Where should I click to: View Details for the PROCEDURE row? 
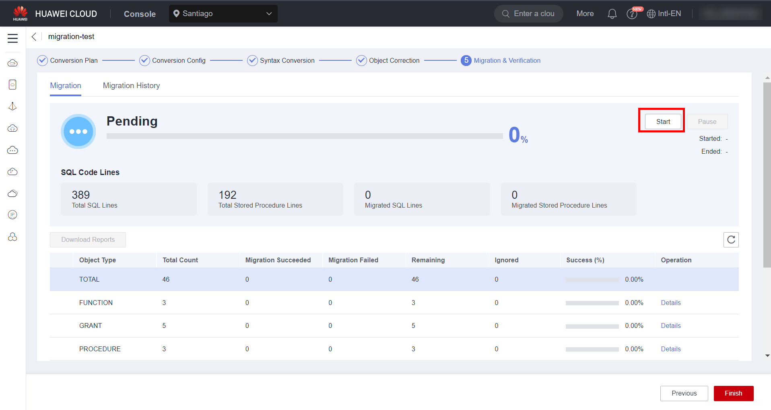[x=670, y=349]
